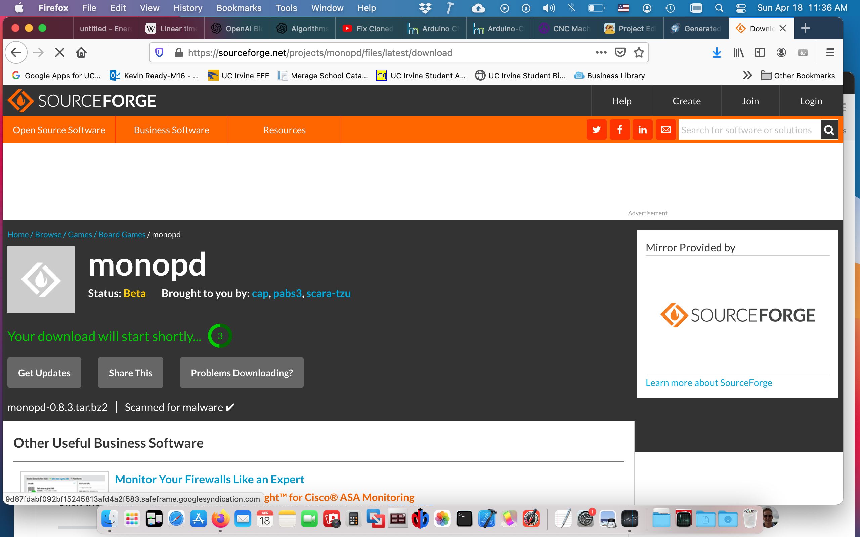
Task: Open Learn more about SourceForge link
Action: tap(708, 383)
